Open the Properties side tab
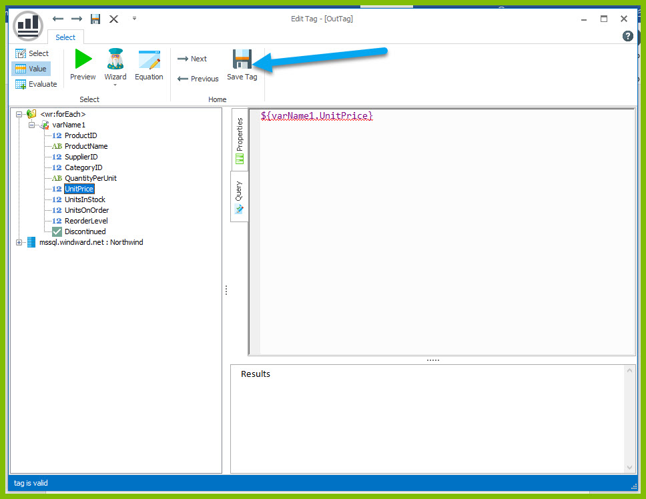Viewport: 646px width, 499px height. tap(240, 140)
